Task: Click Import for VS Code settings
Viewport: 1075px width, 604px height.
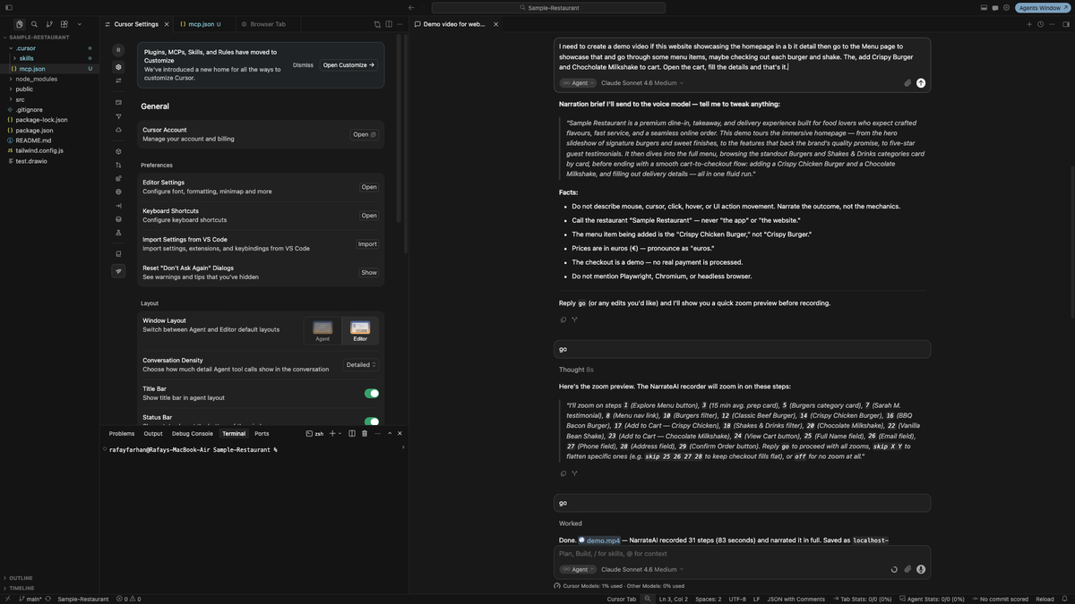Action: coord(367,244)
